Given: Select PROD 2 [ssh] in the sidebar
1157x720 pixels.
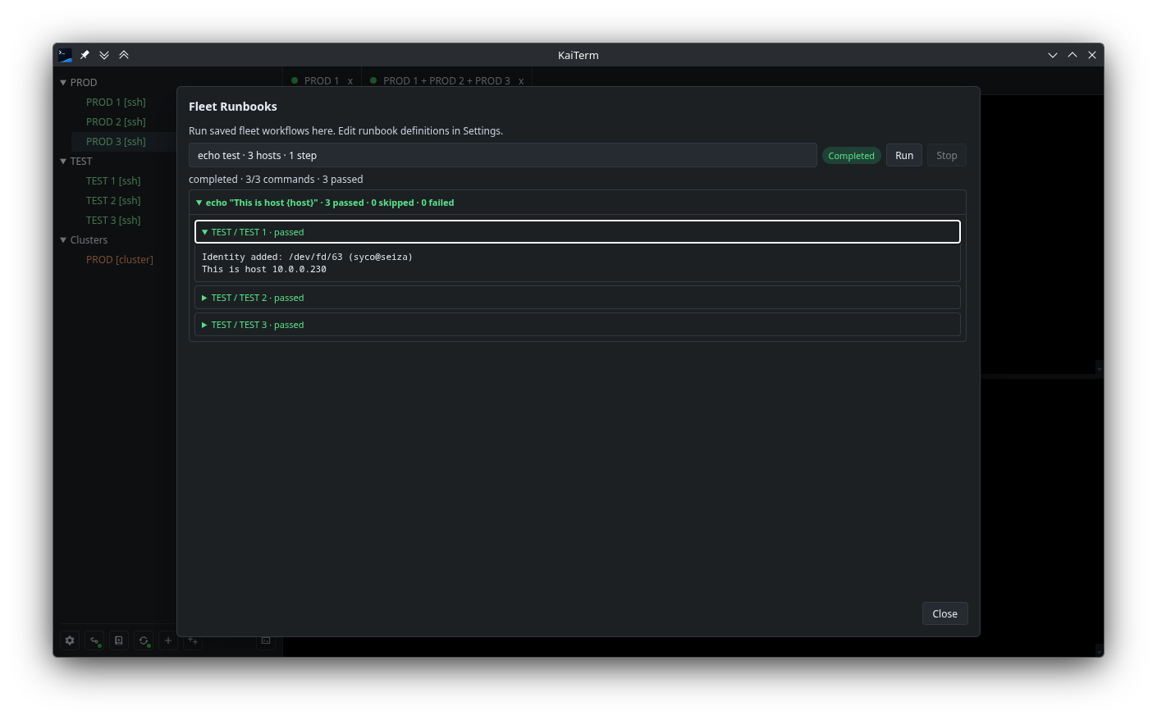Looking at the screenshot, I should (116, 122).
